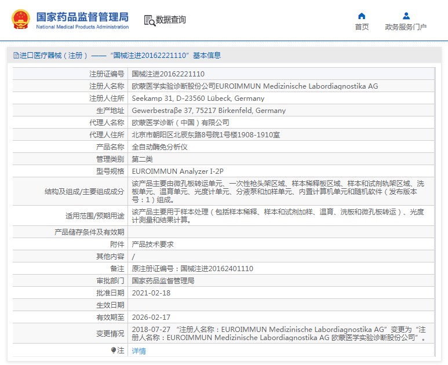448x365 pixels.
Task: Click the national emblem logo
Action: [x=21, y=20]
